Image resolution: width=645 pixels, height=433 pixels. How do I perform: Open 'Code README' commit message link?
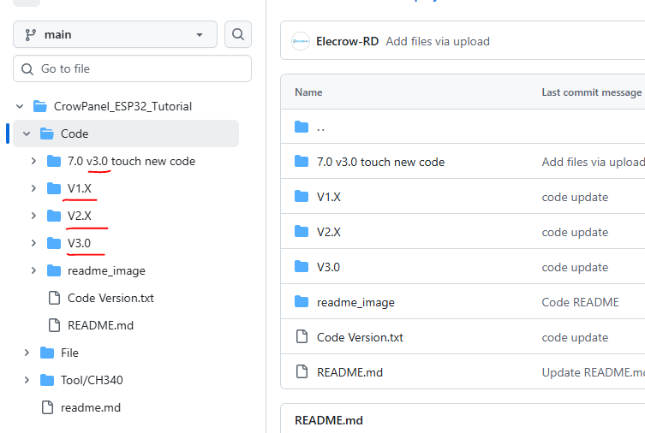pos(578,302)
